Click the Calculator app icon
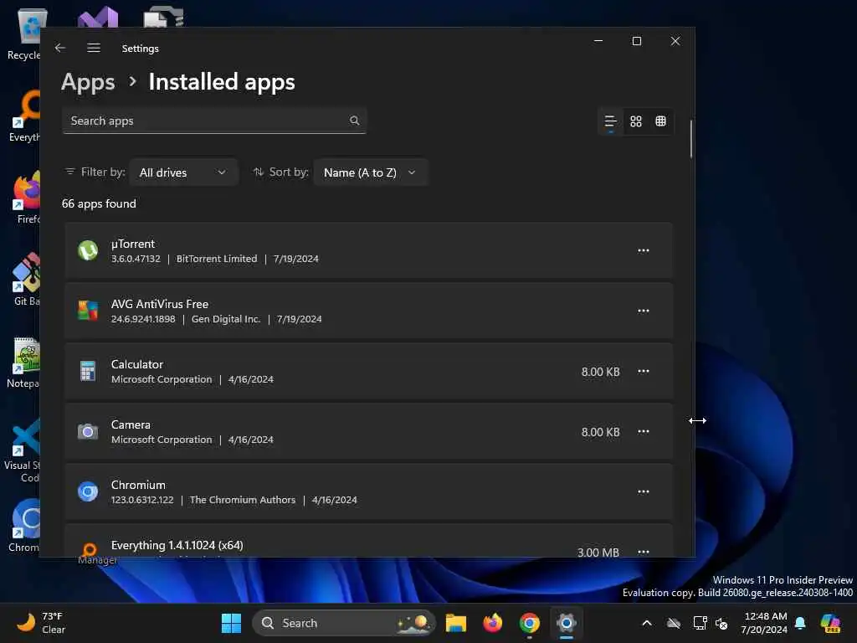This screenshot has width=857, height=643. pos(87,371)
